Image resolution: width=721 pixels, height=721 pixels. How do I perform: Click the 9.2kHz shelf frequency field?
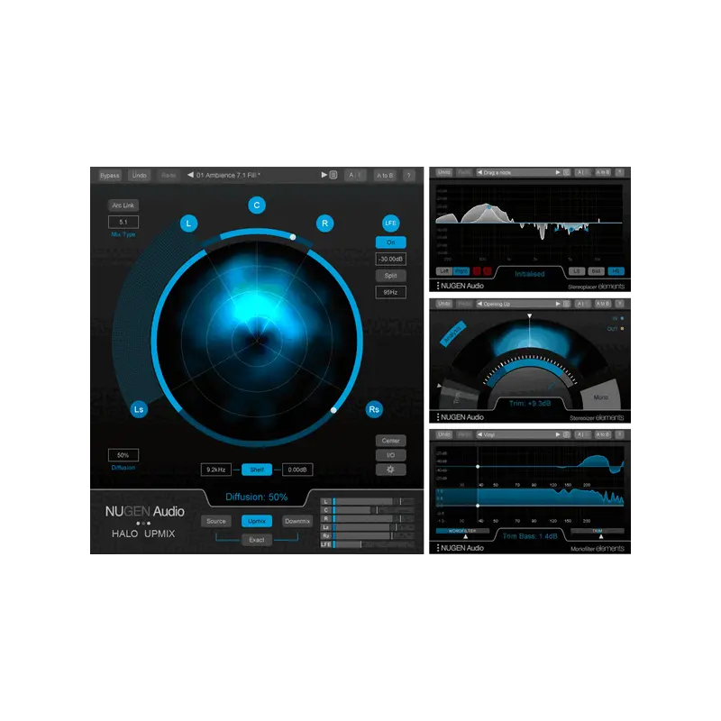click(216, 470)
